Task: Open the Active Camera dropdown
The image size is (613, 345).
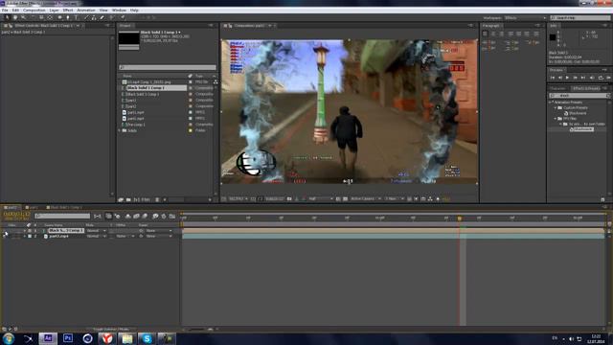Action: pos(366,199)
